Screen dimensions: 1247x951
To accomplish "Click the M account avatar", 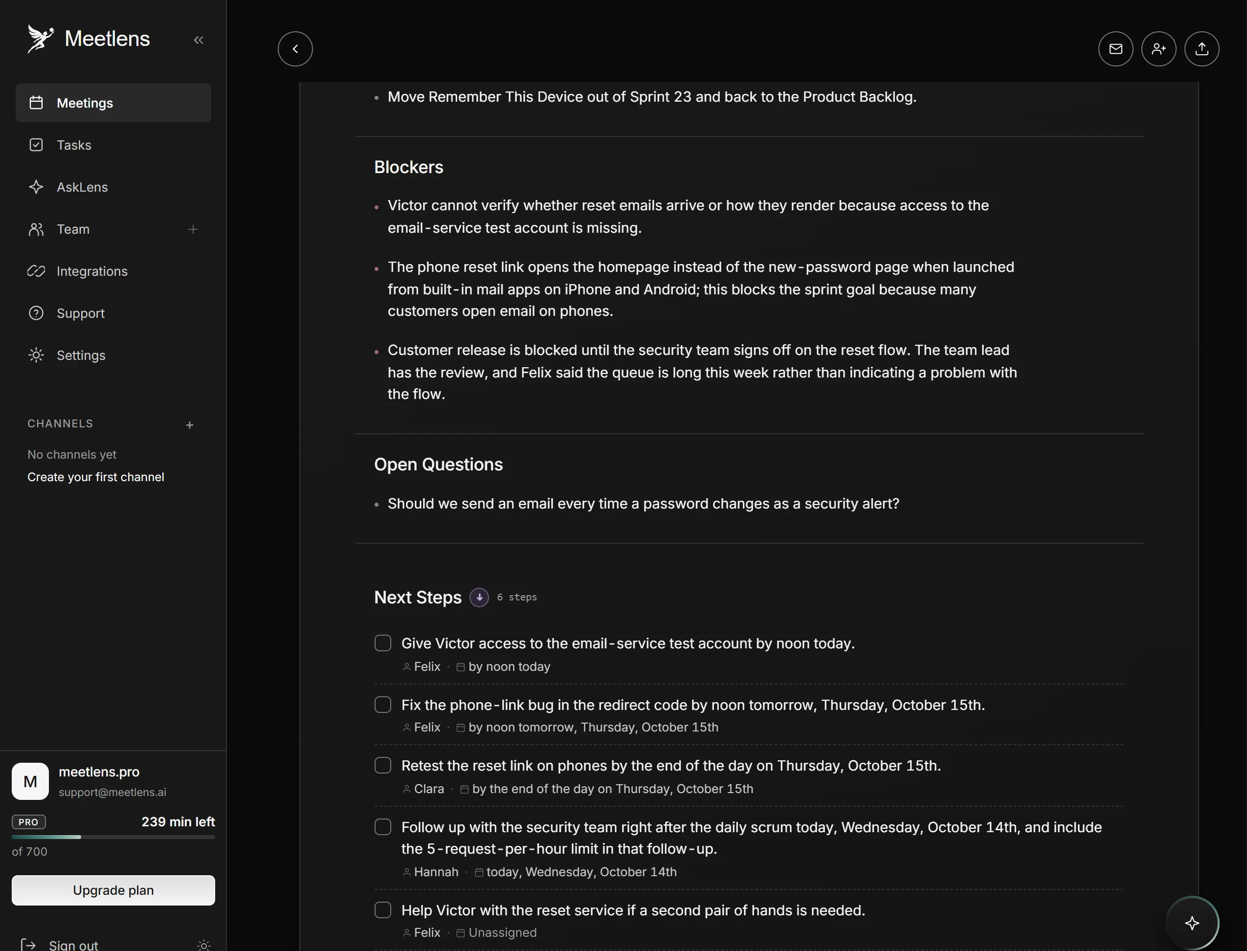I will pos(30,781).
